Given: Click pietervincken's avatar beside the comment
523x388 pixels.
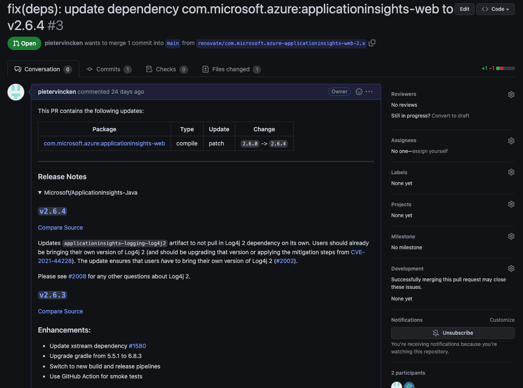Looking at the screenshot, I should (16, 92).
